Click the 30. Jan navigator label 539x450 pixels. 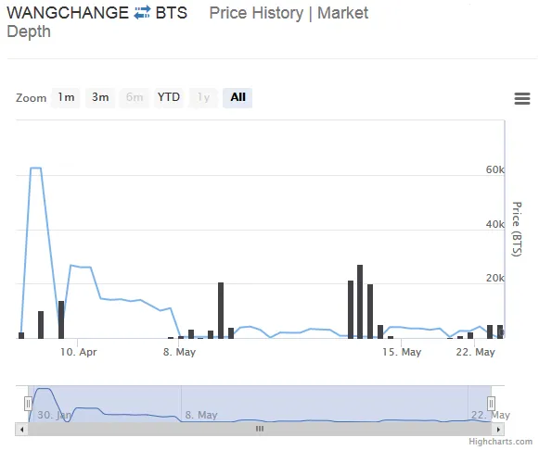tap(55, 415)
